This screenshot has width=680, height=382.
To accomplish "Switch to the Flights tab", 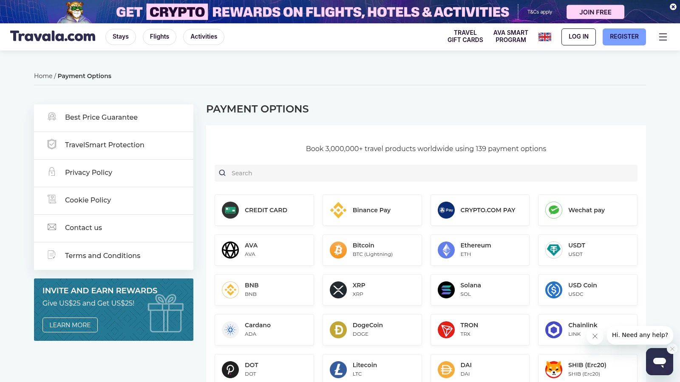I will point(159,37).
